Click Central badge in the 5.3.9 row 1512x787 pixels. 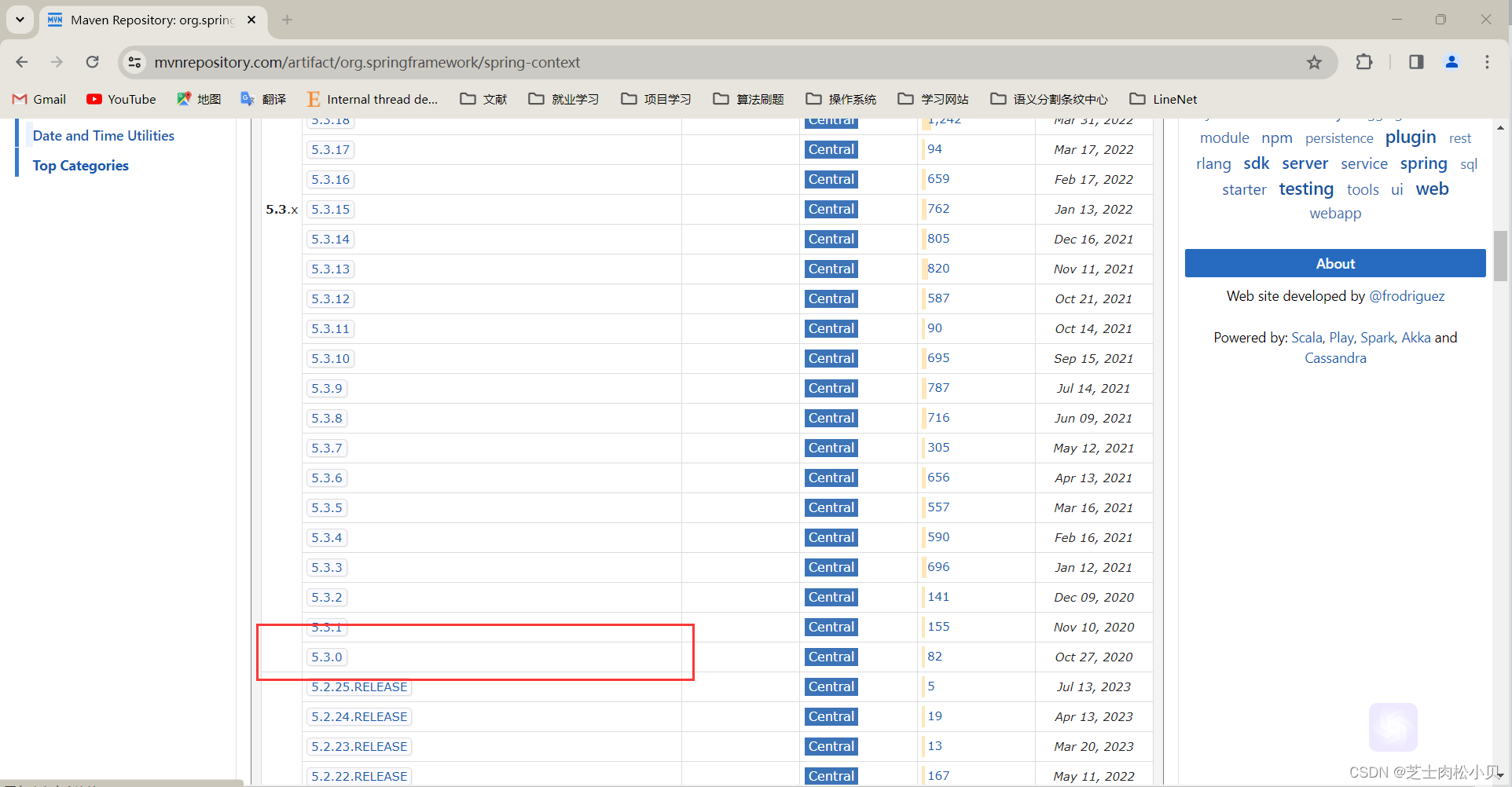click(x=831, y=388)
